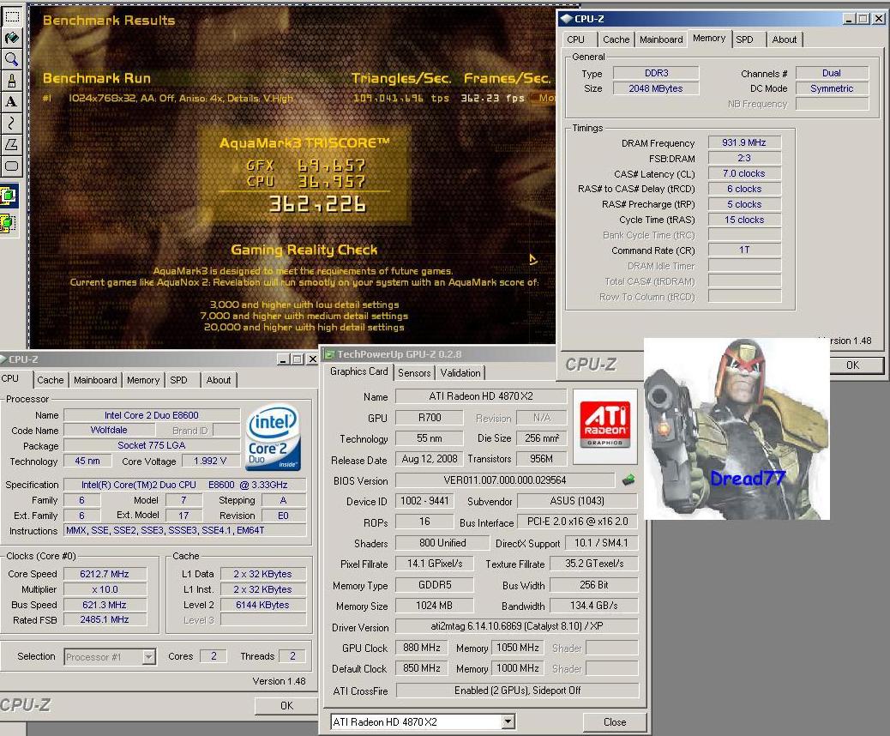Click the Driver Version field in GPU-Z

517,626
